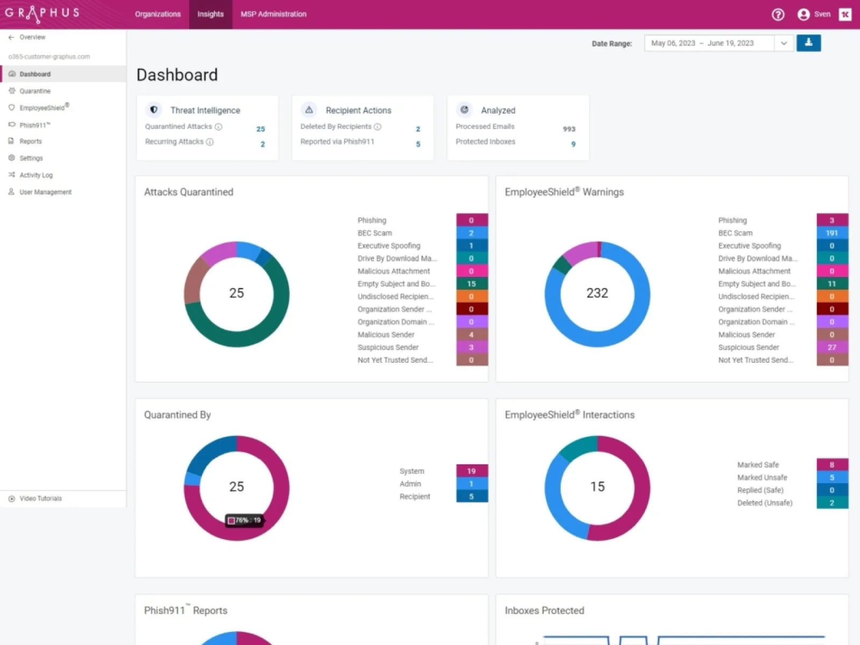Image resolution: width=860 pixels, height=645 pixels.
Task: Click Quarantined By donut center 25
Action: (x=236, y=486)
